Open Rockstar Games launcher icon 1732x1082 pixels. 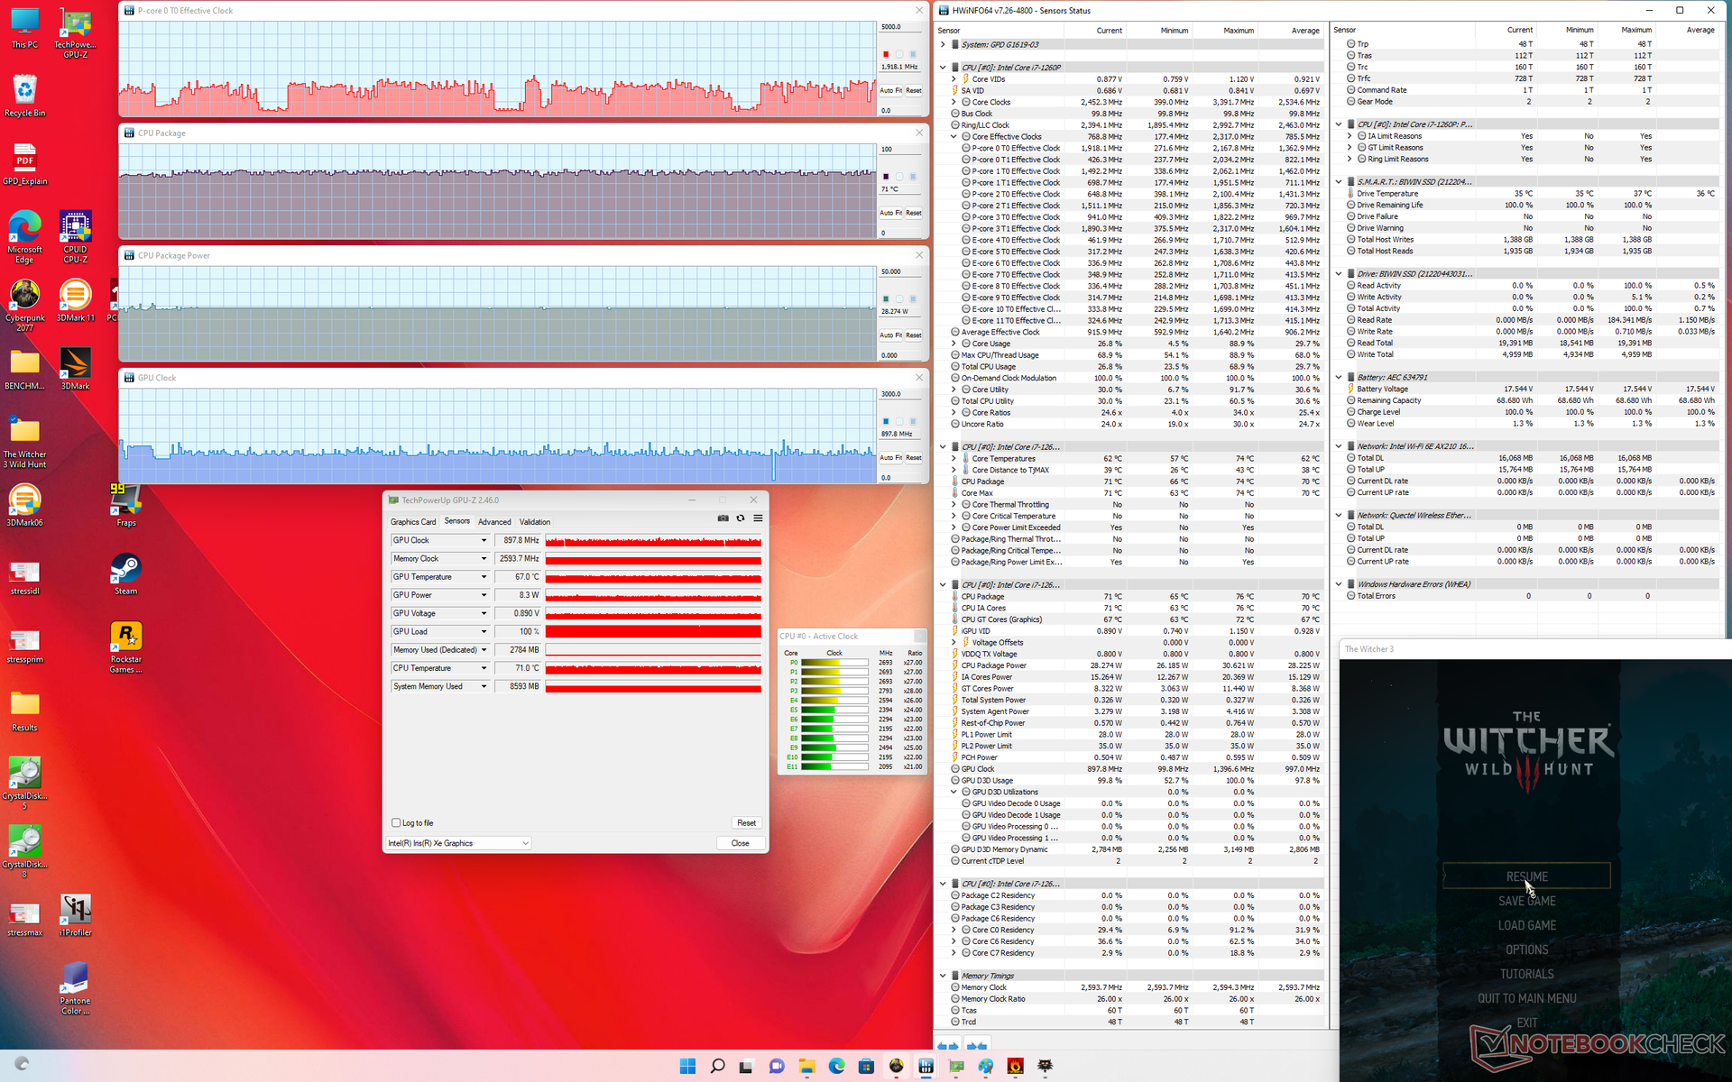[x=125, y=637]
